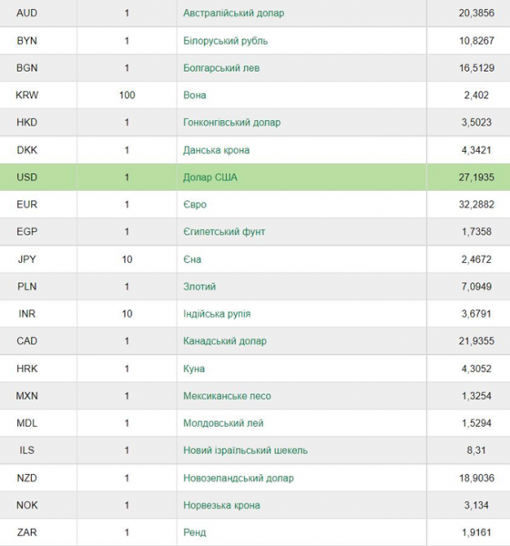Click the Молдовський лей link
510x546 pixels.
pyautogui.click(x=223, y=423)
